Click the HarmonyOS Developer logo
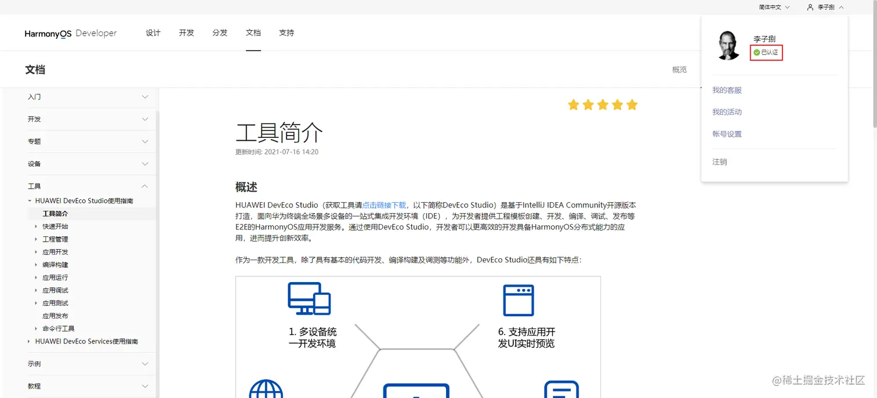The width and height of the screenshot is (877, 398). [x=71, y=34]
